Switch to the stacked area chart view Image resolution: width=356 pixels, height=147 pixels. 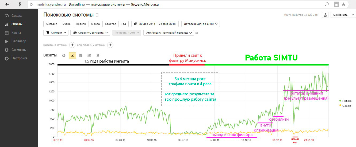coord(81,55)
